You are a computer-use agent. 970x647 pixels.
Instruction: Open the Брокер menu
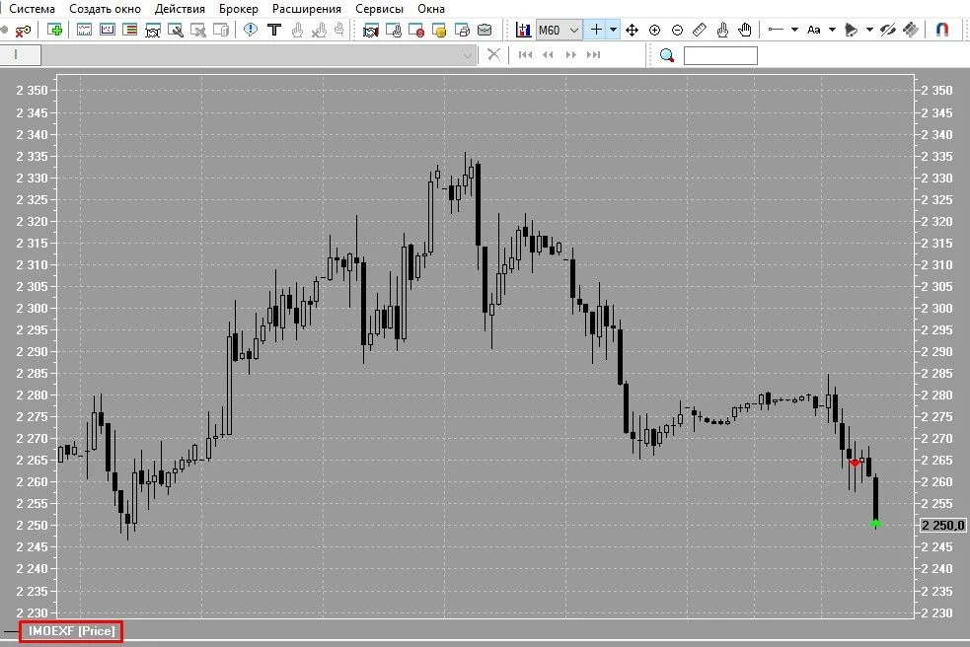pyautogui.click(x=239, y=9)
